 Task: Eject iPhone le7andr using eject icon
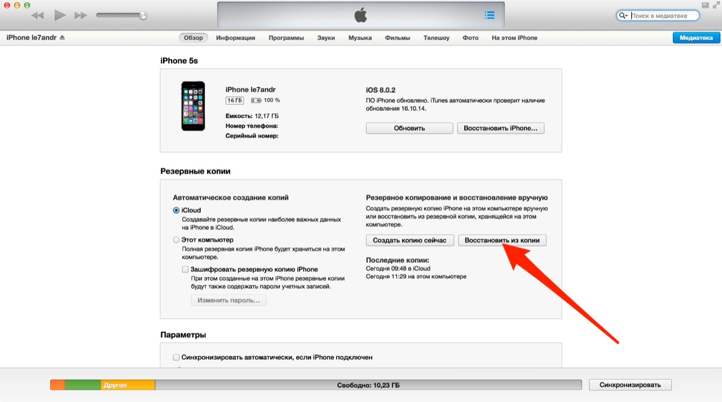pos(62,38)
